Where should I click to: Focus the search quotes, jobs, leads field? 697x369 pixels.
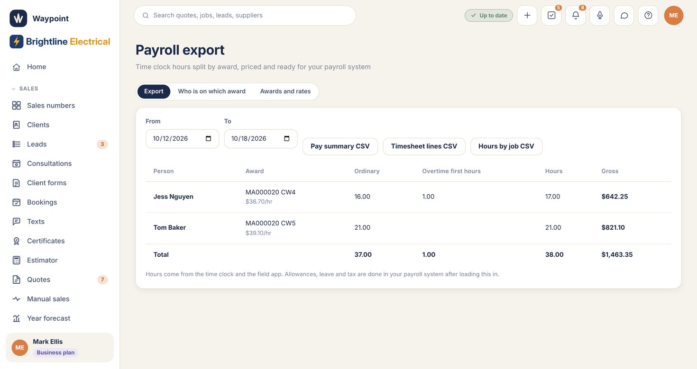click(245, 15)
